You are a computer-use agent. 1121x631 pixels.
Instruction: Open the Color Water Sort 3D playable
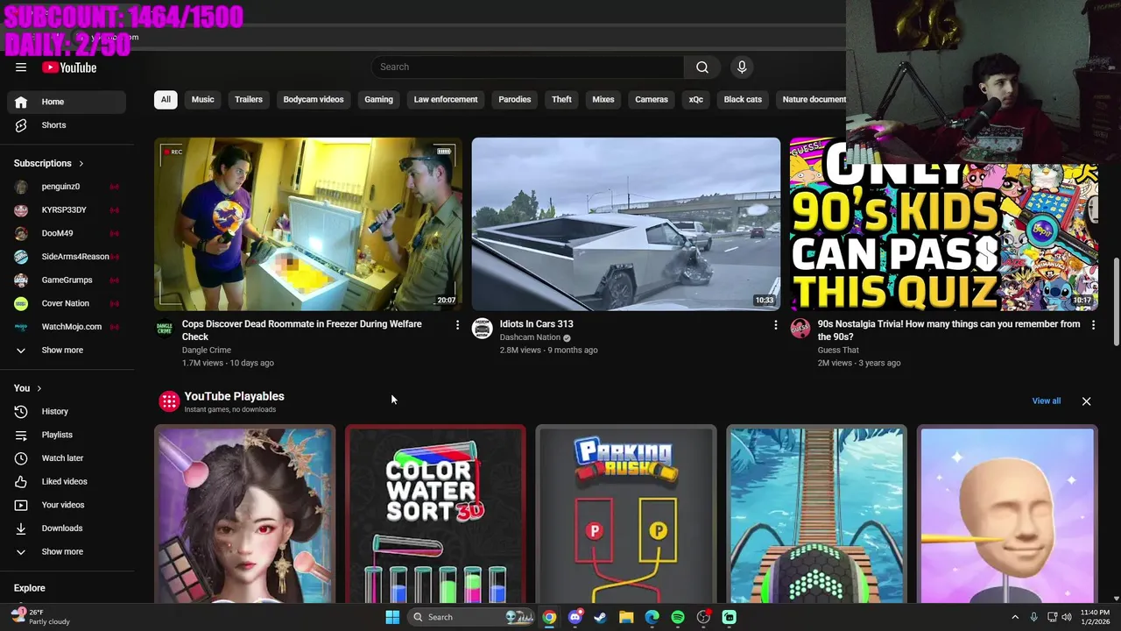click(435, 514)
